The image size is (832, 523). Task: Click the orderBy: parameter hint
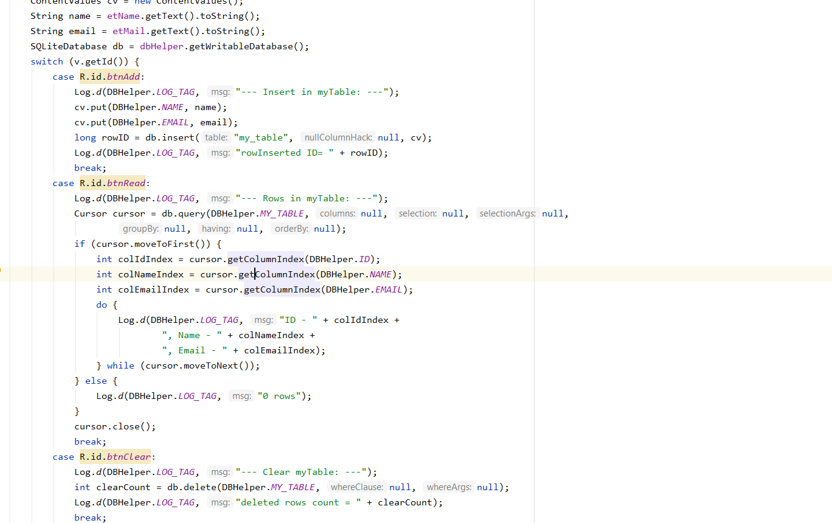[x=291, y=229]
